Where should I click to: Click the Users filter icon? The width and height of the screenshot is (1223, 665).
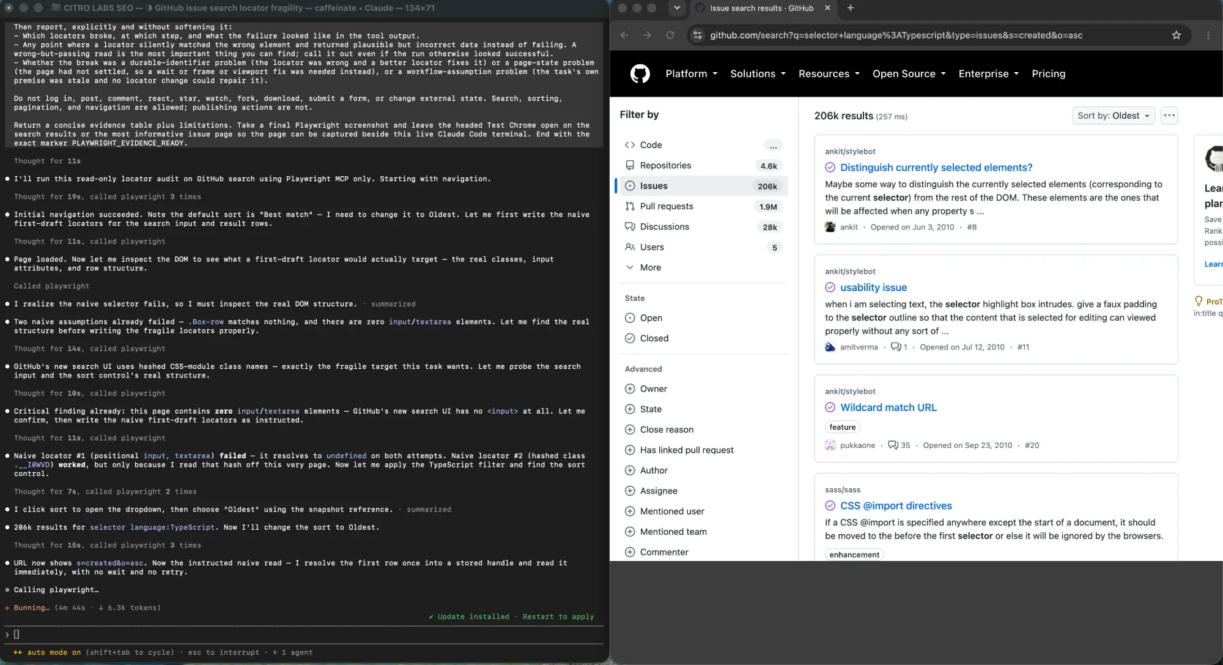pyautogui.click(x=630, y=247)
